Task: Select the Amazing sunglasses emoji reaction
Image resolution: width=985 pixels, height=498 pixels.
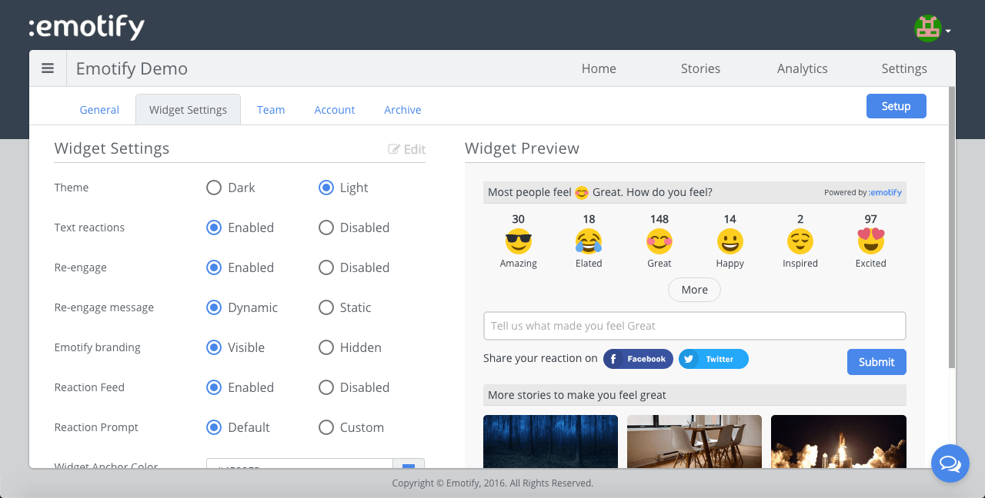Action: pos(518,242)
